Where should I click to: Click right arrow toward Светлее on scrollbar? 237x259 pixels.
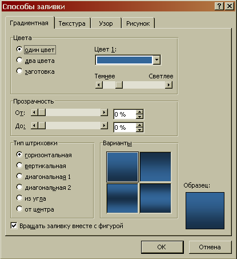(168, 85)
